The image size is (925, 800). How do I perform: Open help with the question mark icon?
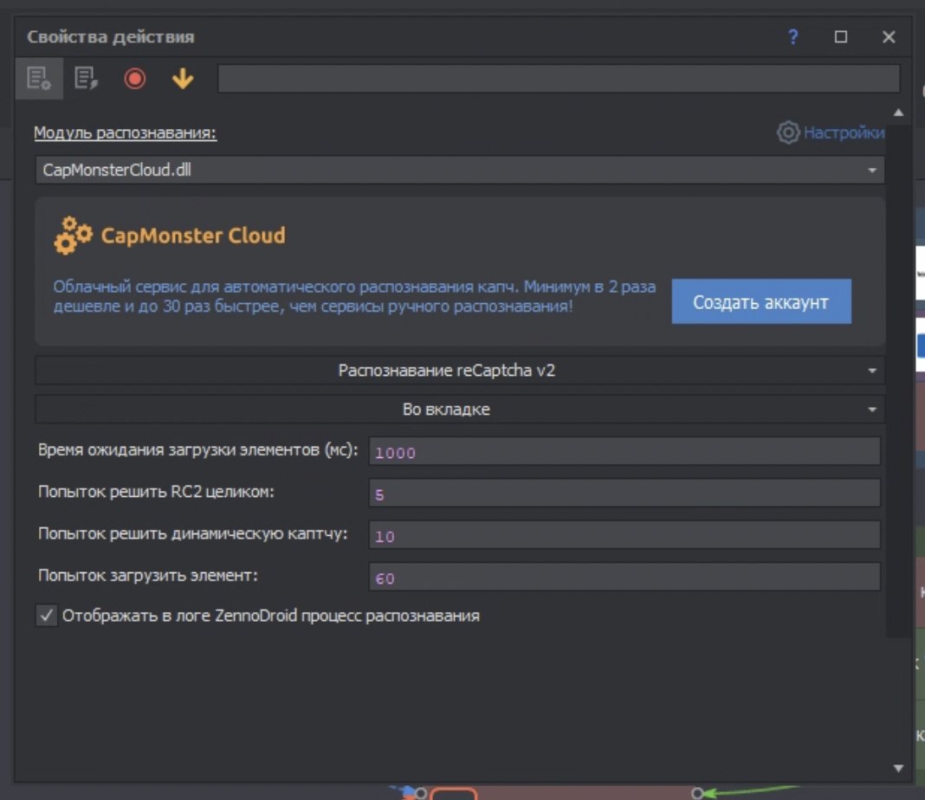coord(792,36)
